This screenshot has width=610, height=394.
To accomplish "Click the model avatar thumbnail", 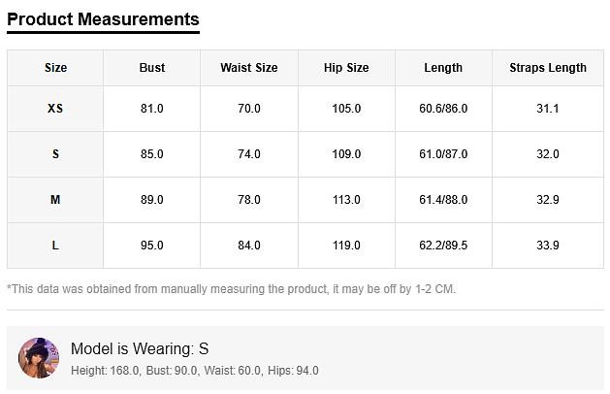I will [40, 358].
